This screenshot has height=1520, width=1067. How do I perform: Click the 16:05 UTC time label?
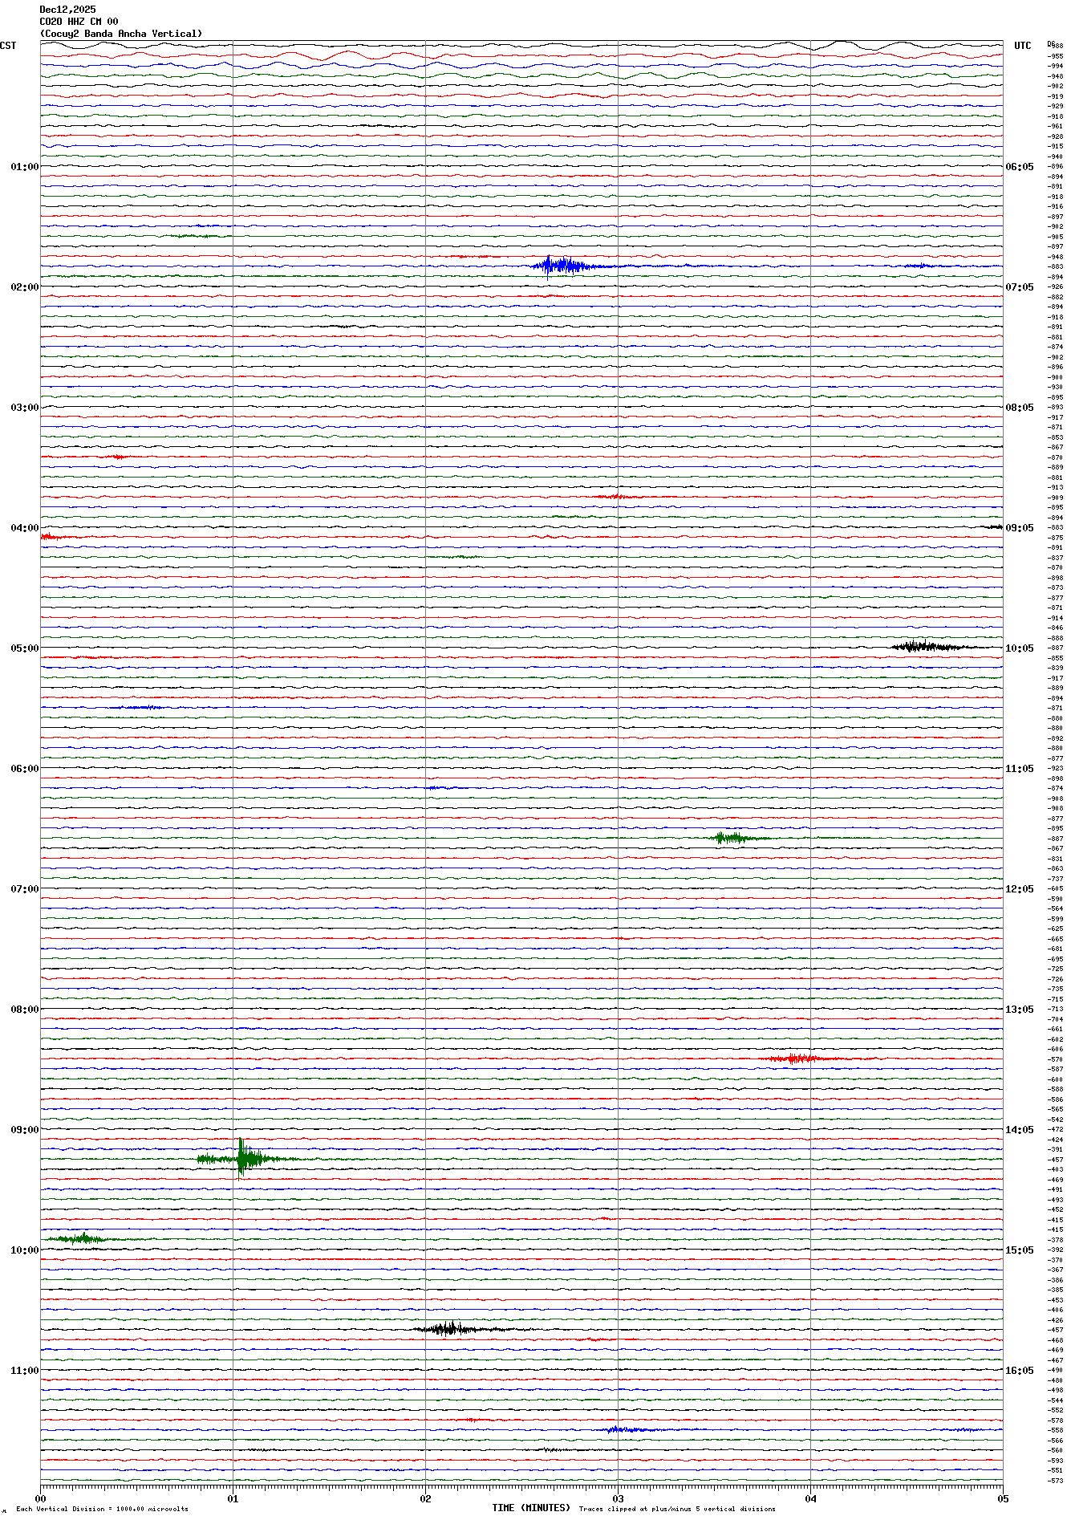pyautogui.click(x=1020, y=1371)
